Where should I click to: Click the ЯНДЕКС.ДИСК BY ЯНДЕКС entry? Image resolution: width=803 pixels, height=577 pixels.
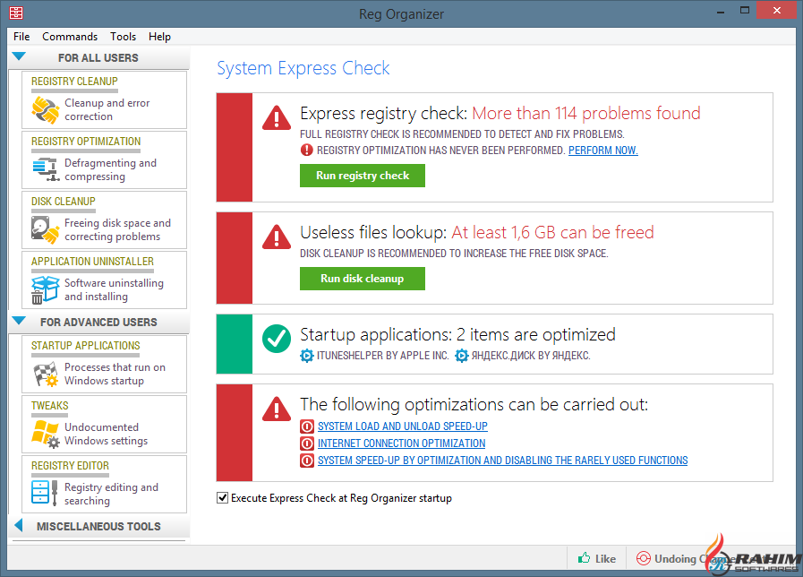(531, 356)
